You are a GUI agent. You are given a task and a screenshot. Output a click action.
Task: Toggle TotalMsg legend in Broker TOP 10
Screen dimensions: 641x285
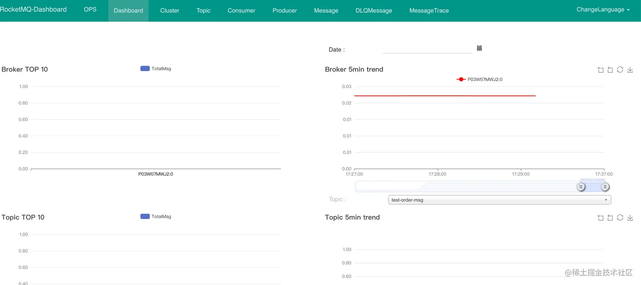point(156,69)
